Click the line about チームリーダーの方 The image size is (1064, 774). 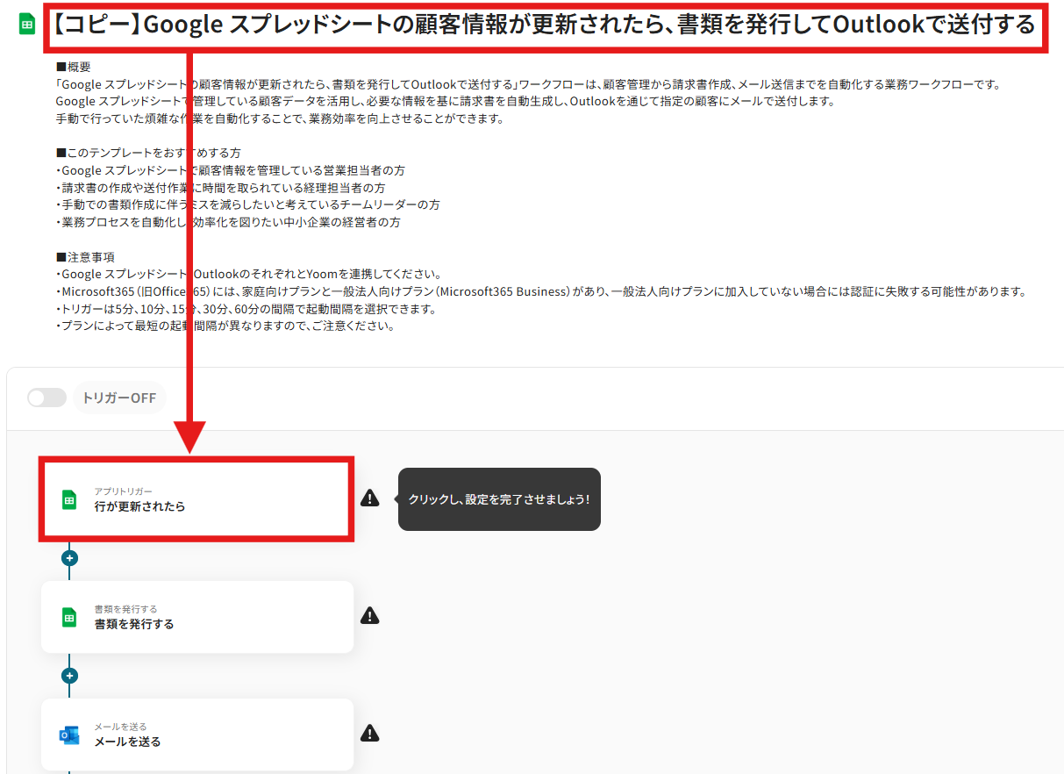click(x=247, y=204)
